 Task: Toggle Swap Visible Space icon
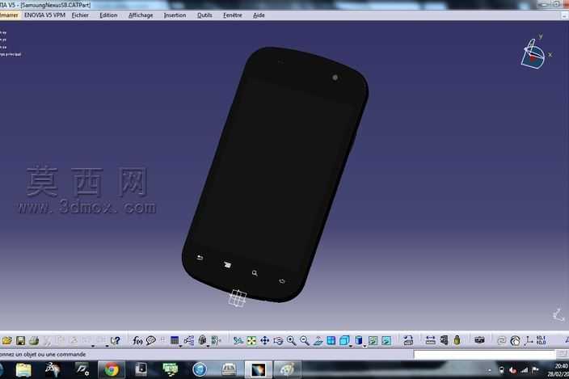[x=386, y=340]
